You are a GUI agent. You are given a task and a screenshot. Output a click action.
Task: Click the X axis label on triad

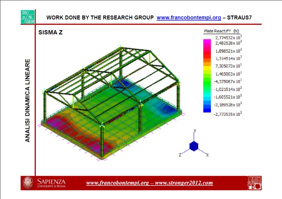click(x=207, y=155)
